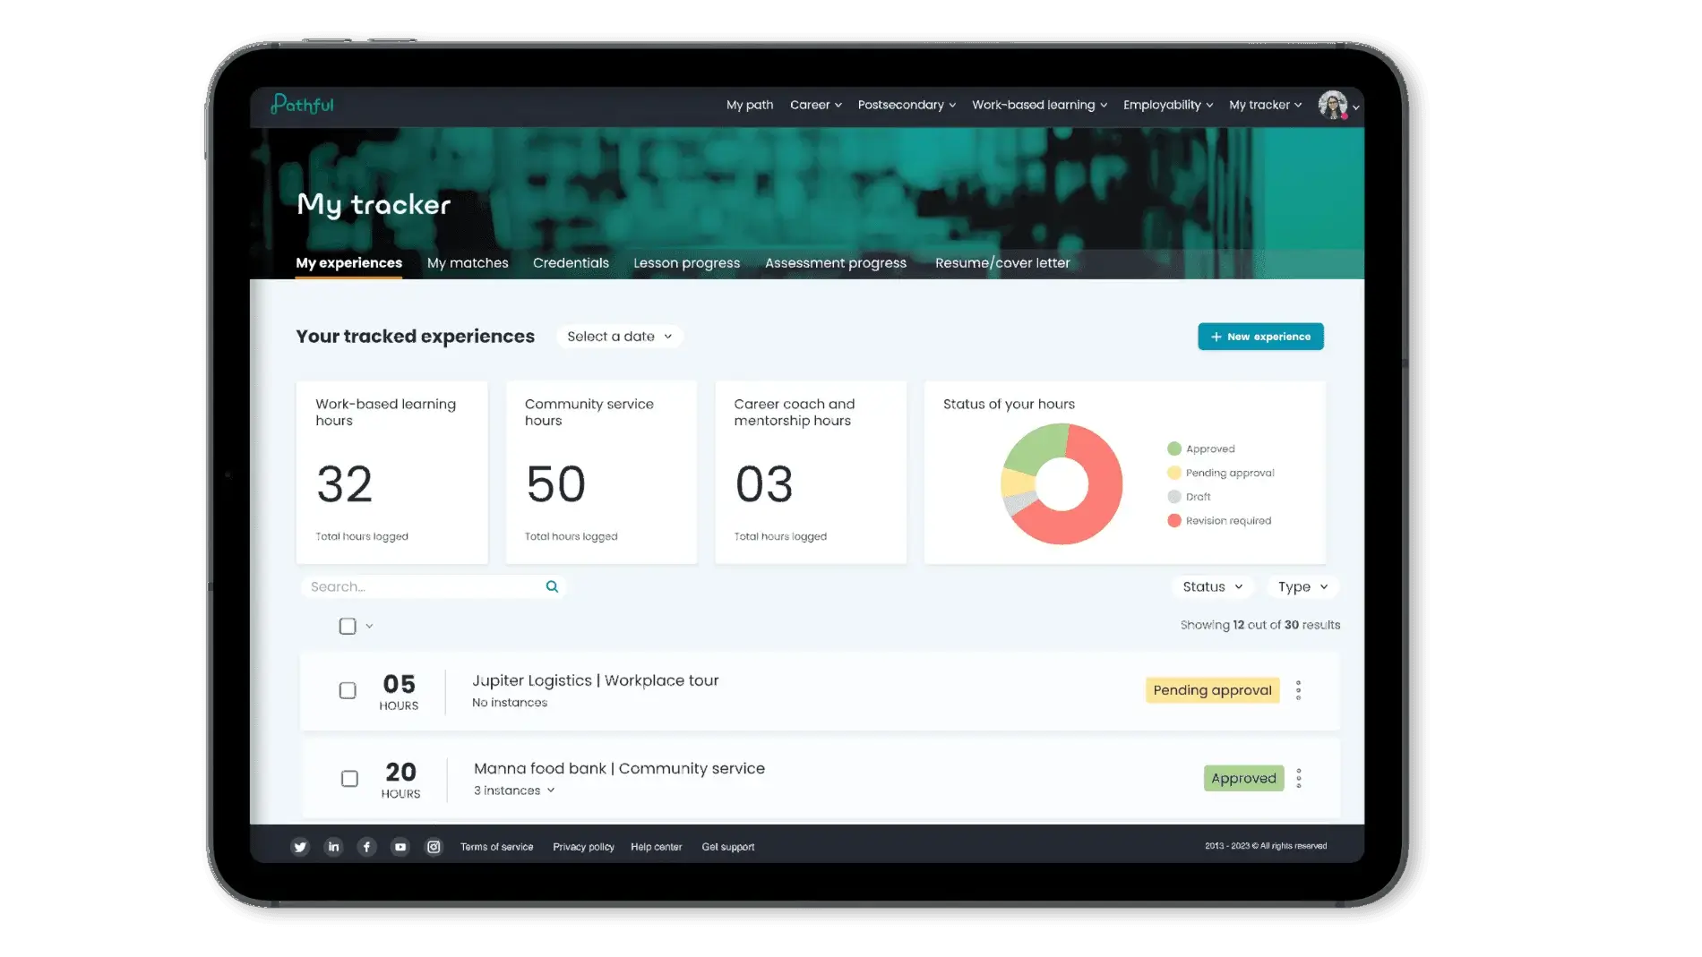Click the Pending approval status badge
Image resolution: width=1702 pixels, height=957 pixels.
(1212, 690)
